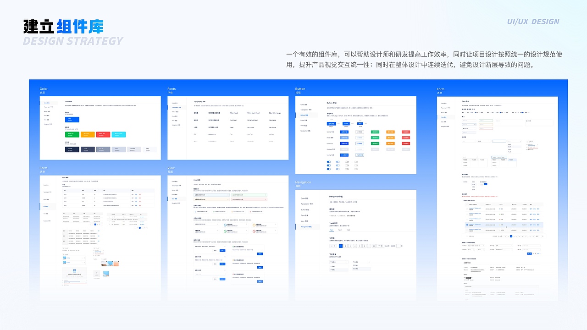Click page number 2 in Navigation pagination
Viewport: 587px width, 330px height.
tap(345, 246)
